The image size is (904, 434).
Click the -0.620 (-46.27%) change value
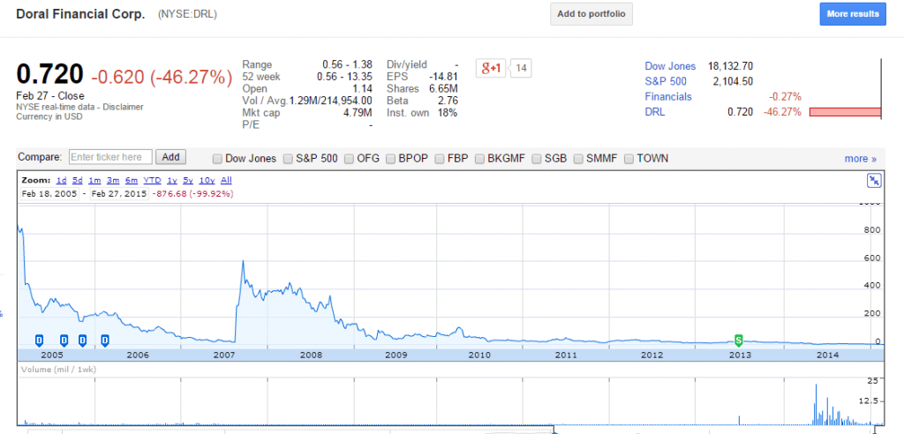(162, 77)
